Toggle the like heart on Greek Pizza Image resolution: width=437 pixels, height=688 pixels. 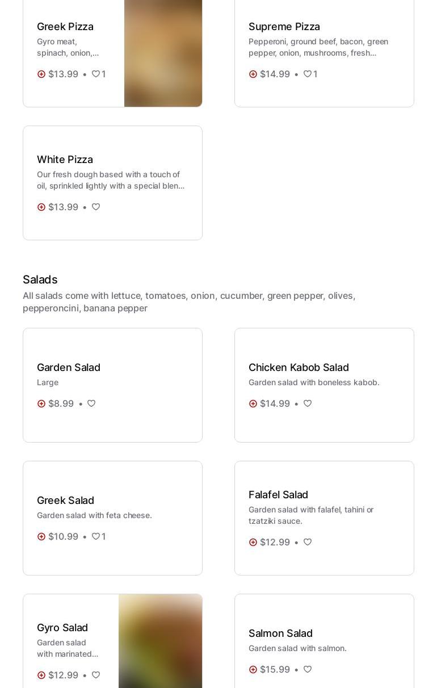(x=96, y=74)
